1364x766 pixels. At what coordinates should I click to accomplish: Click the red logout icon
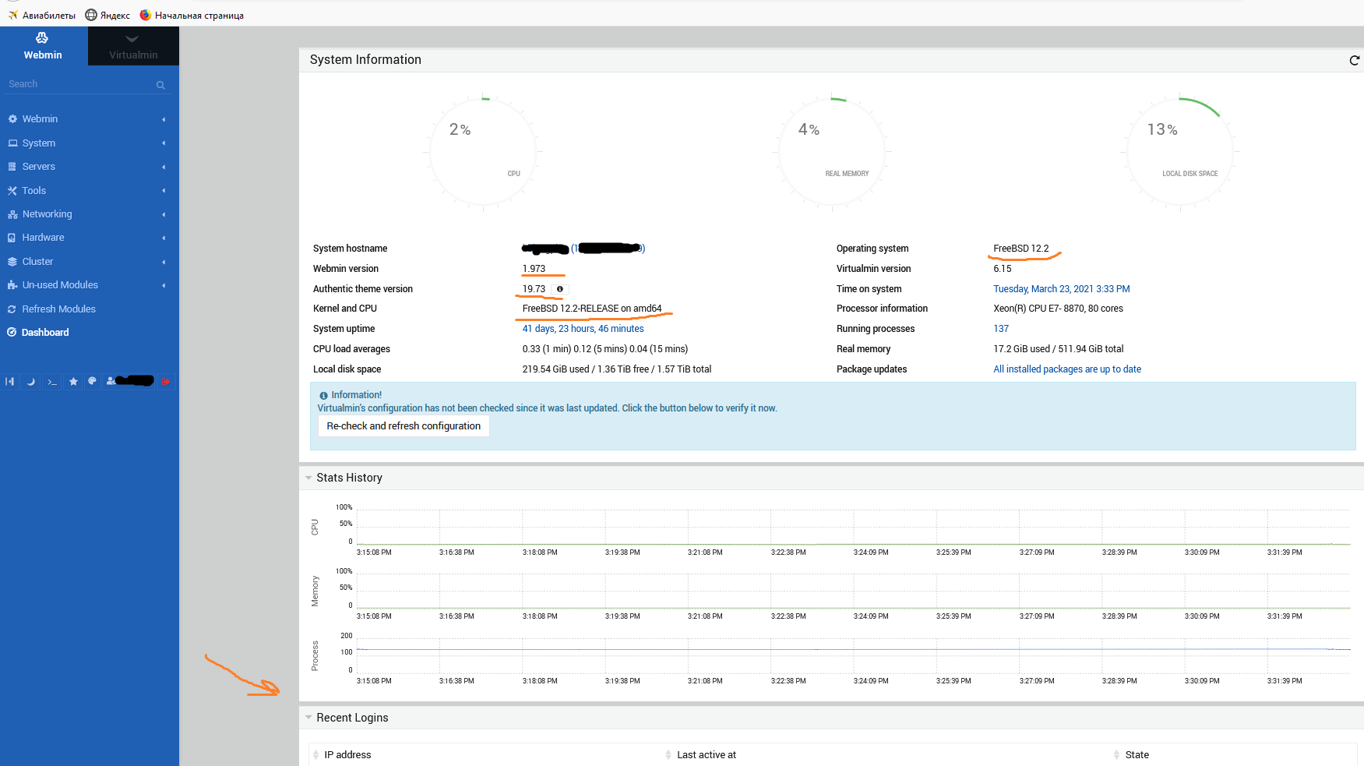click(x=166, y=382)
